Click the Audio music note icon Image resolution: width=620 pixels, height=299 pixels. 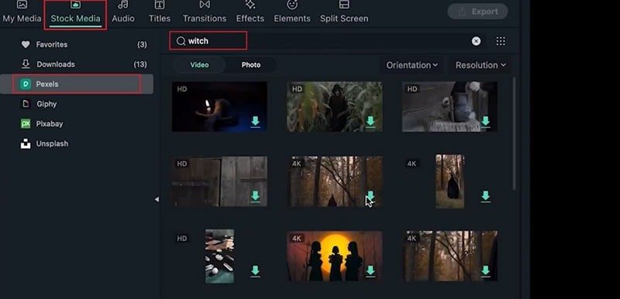123,5
